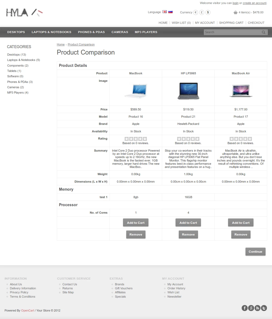Open the Twitter footer icon
This screenshot has width=272, height=319.
[264, 308]
